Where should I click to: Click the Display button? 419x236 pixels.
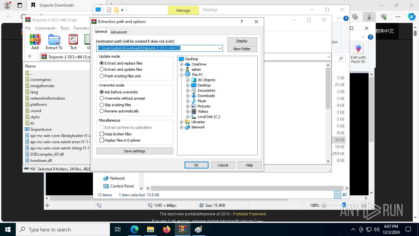click(x=242, y=41)
